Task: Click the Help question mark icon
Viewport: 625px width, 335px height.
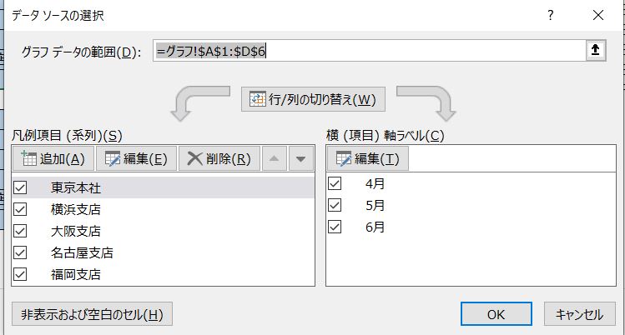Action: (x=550, y=15)
